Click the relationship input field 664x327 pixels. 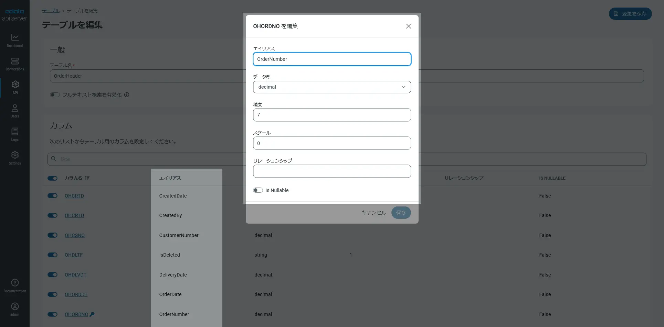point(332,171)
